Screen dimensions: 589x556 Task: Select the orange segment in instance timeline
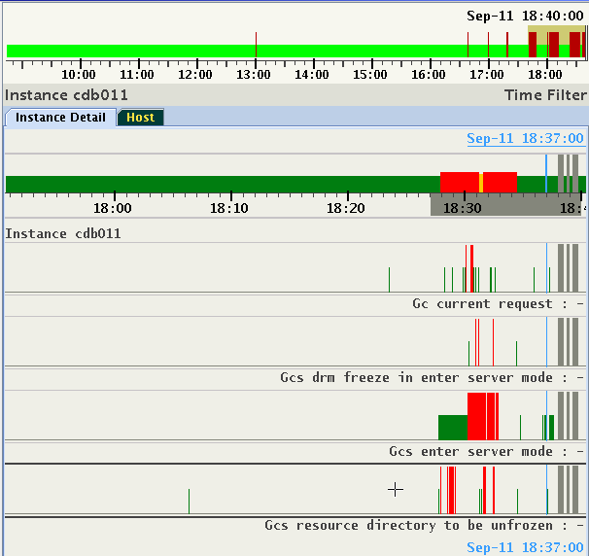[x=481, y=183]
